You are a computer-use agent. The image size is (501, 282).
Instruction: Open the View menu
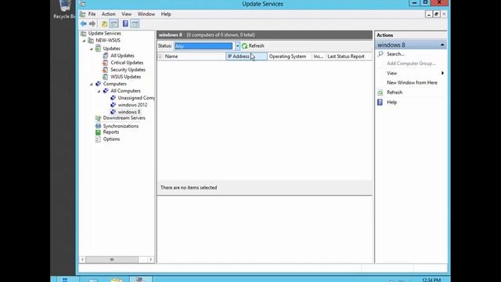point(126,14)
